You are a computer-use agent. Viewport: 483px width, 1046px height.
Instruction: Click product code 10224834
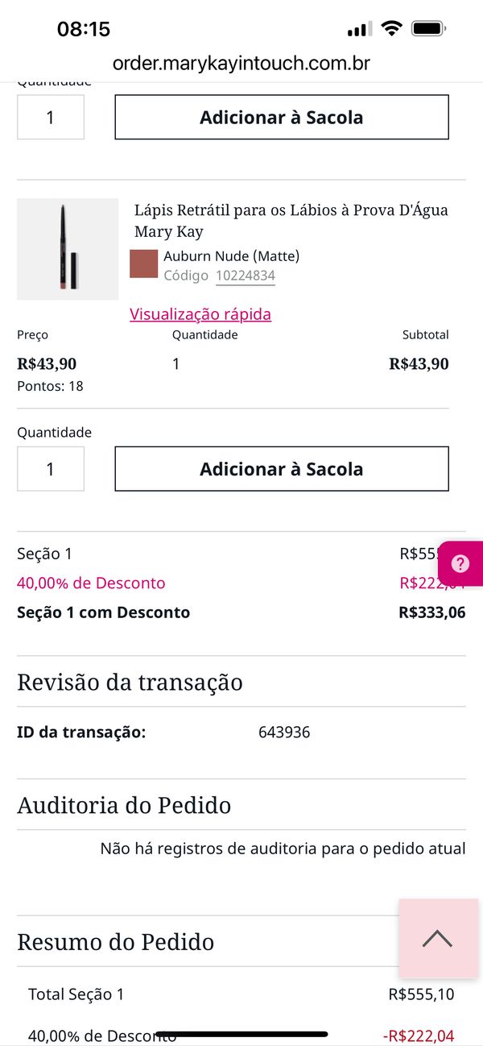pos(246,276)
